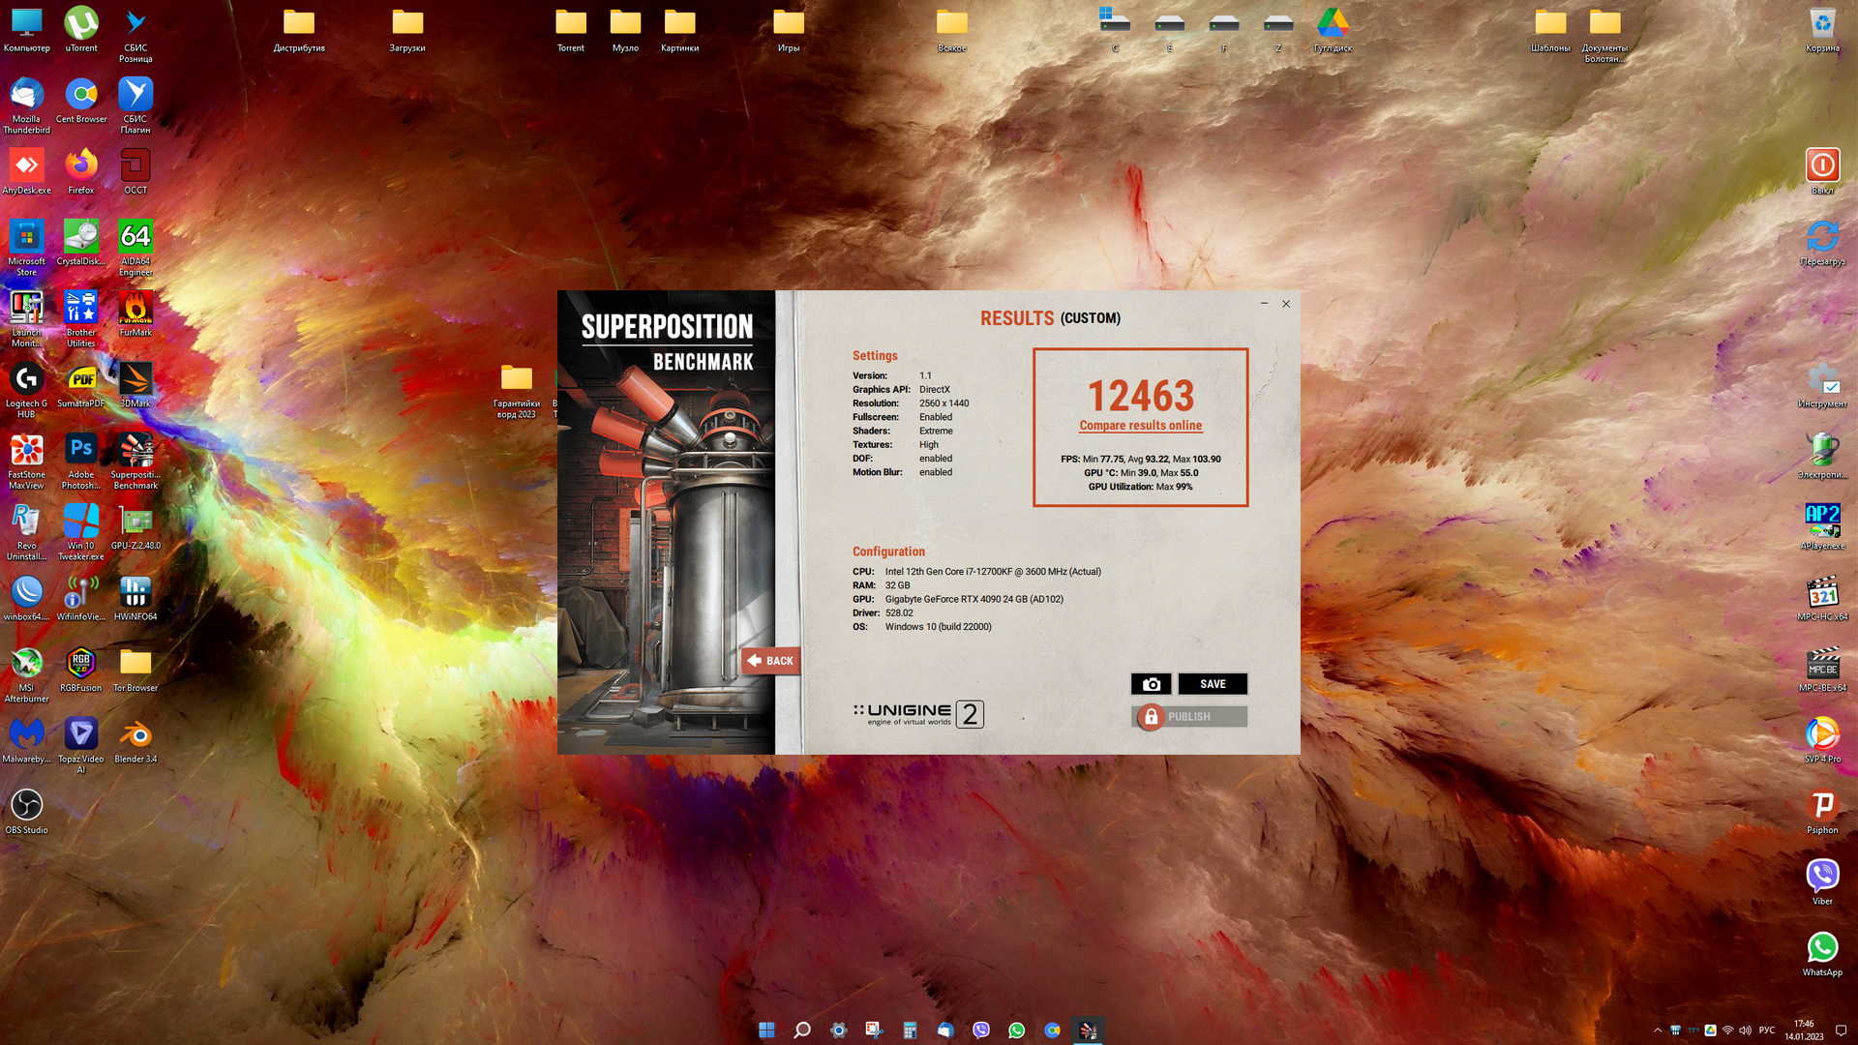Open OBS Studio desktop icon
1858x1045 pixels.
(26, 806)
